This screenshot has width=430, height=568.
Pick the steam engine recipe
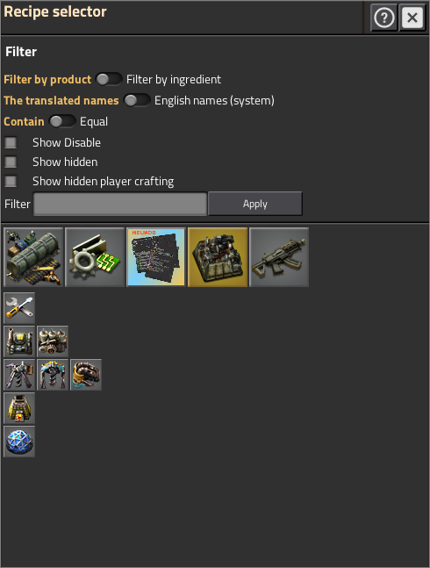(53, 342)
